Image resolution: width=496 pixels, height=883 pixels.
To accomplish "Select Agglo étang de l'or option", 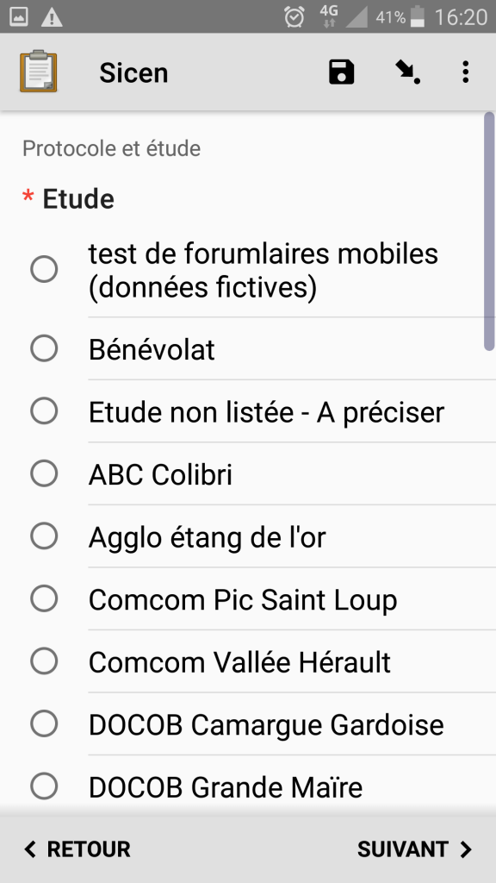I will tap(248, 536).
